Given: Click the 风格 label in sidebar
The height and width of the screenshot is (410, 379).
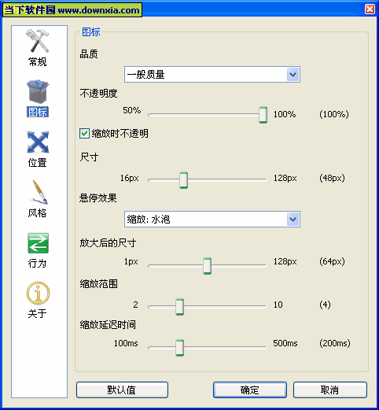Looking at the screenshot, I should point(38,213).
